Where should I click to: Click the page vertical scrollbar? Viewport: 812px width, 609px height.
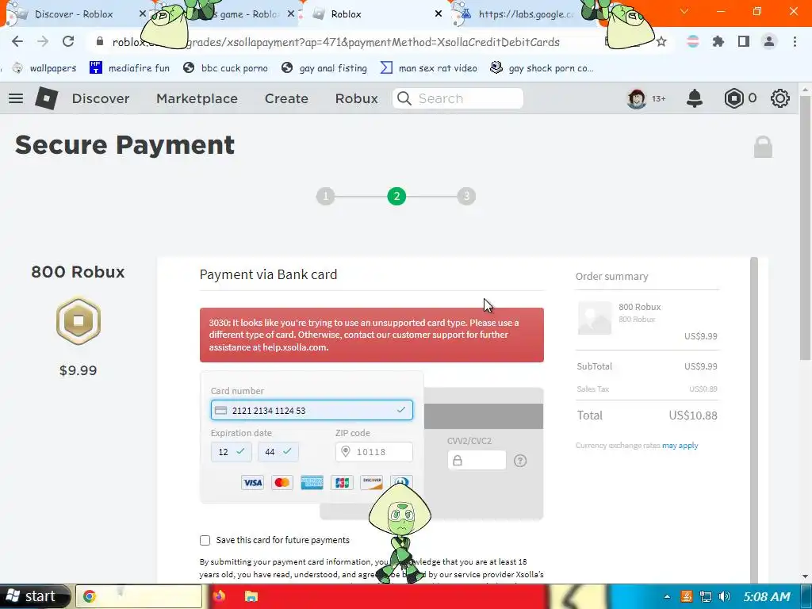(806, 228)
